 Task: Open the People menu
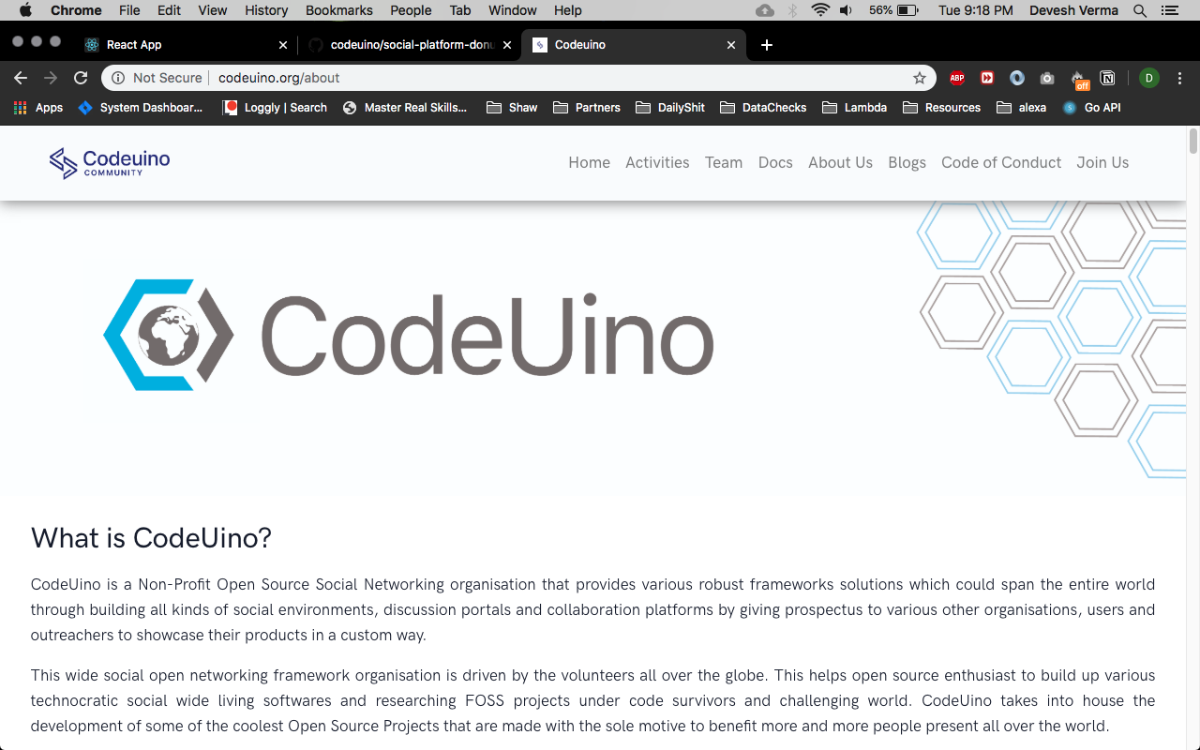point(411,10)
